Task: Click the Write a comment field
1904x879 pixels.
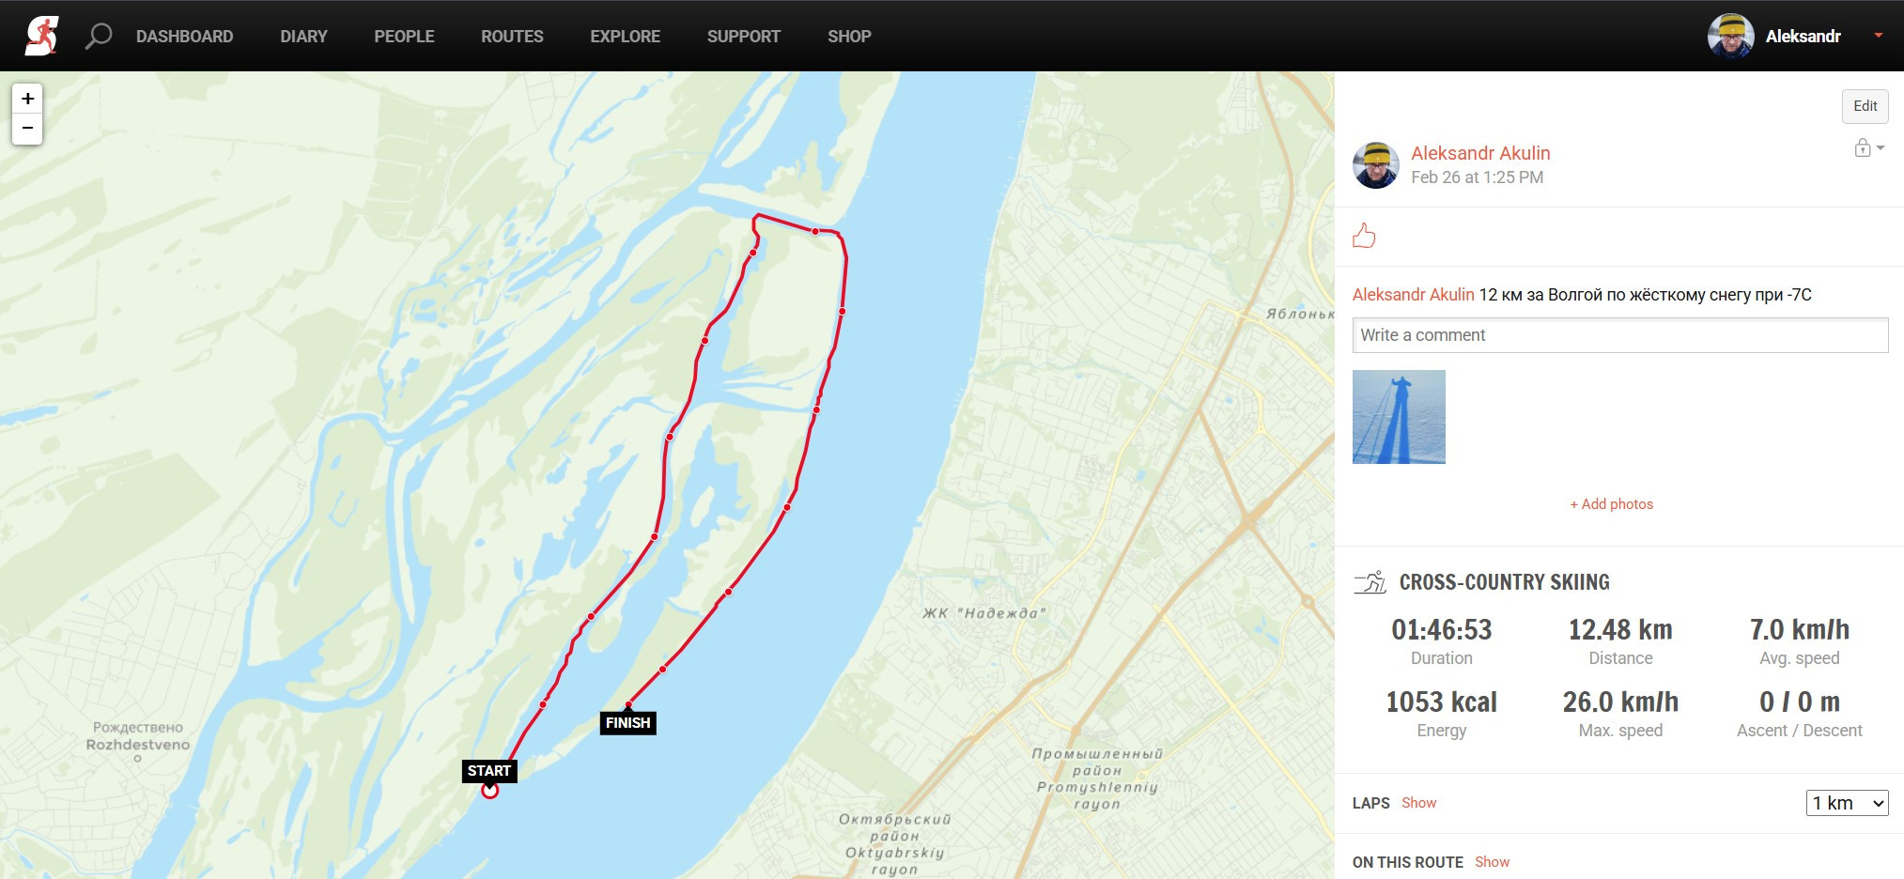Action: 1619,335
